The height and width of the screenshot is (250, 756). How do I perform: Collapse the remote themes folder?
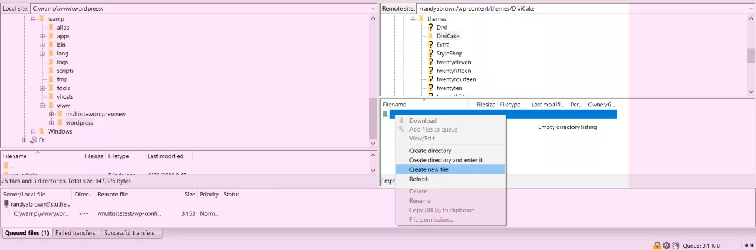[x=413, y=19]
